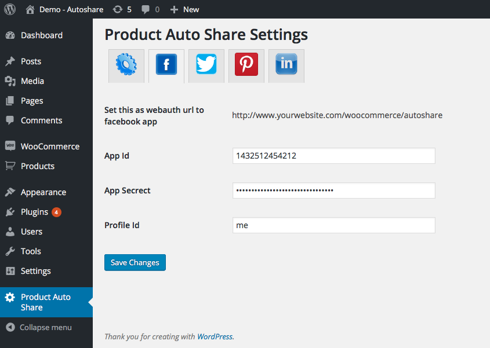Click the Tools wrench icon
The height and width of the screenshot is (348, 490).
10,251
